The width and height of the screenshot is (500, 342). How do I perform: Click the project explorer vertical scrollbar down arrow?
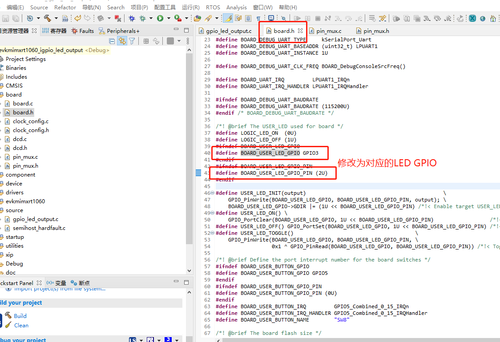189,271
